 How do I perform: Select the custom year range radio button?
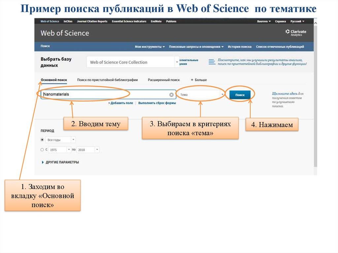click(42, 150)
